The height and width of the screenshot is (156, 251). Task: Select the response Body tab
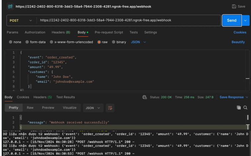click(x=9, y=97)
